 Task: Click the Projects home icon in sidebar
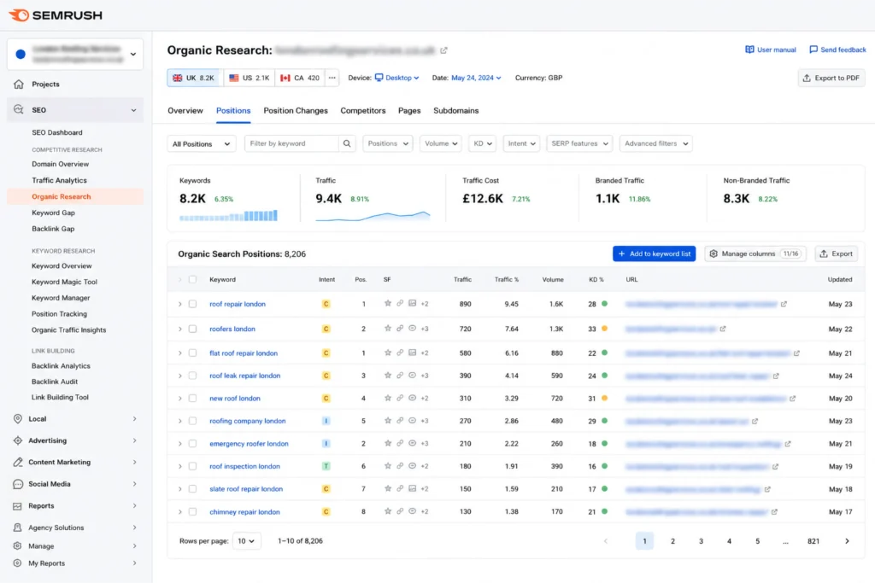pos(19,85)
